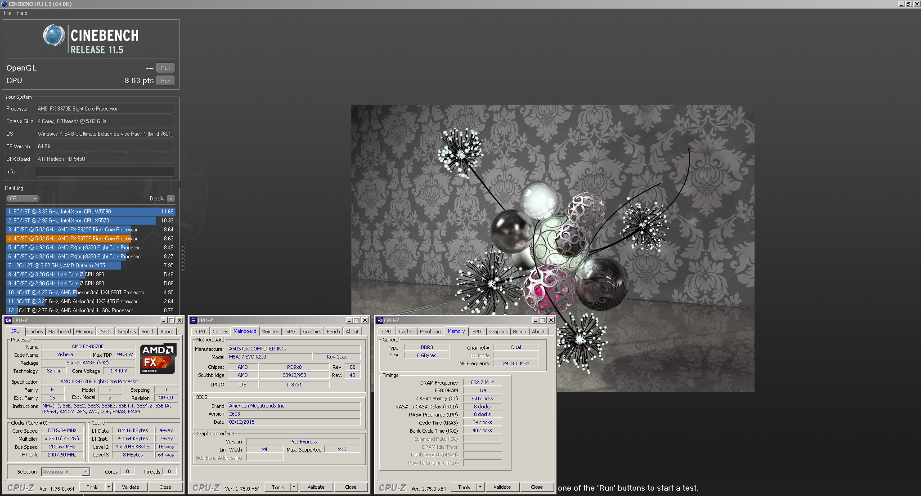Click the Cinebench logo sphere icon

pos(54,35)
